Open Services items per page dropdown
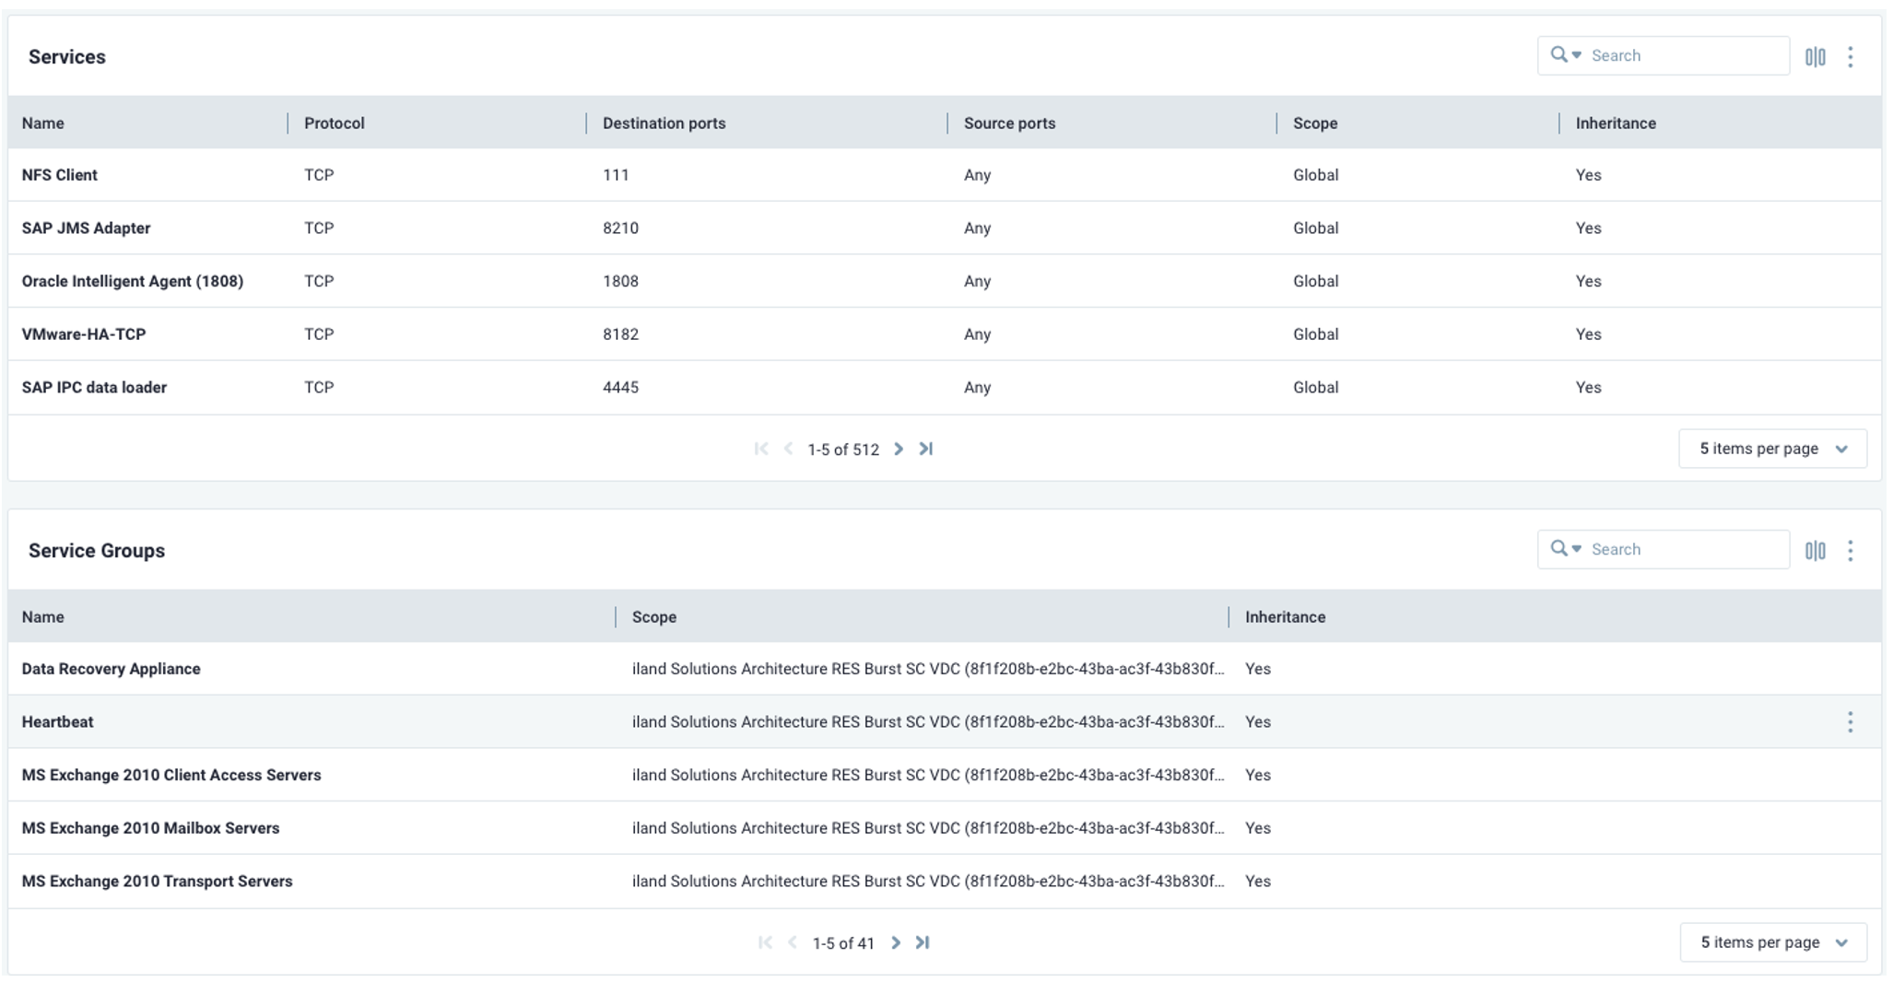The width and height of the screenshot is (1893, 982). pos(1772,449)
